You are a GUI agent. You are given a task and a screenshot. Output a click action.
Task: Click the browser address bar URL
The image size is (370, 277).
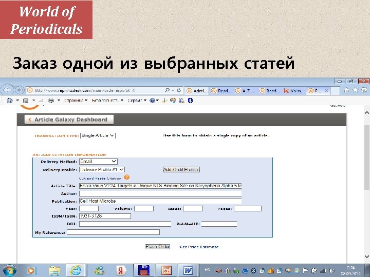click(84, 90)
